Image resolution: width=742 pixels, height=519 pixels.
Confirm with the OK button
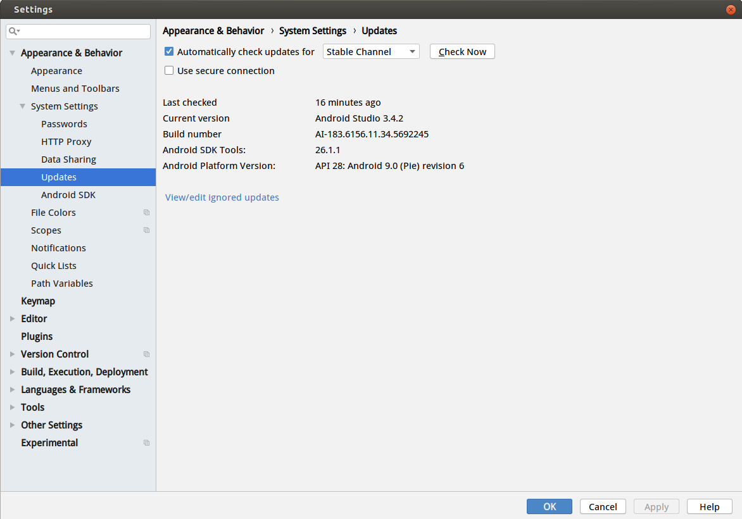550,507
